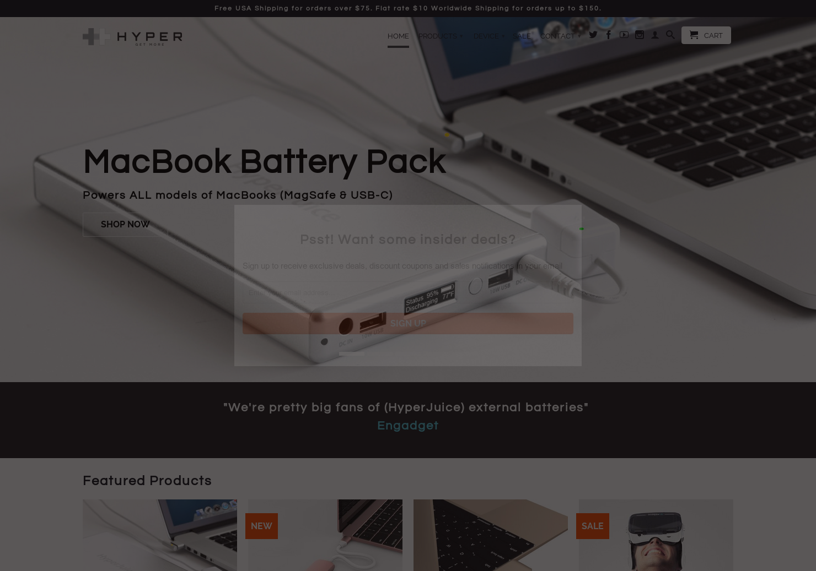Screen dimensions: 816x571
Task: Expand the DEVICE dropdown menu
Action: pos(488,36)
